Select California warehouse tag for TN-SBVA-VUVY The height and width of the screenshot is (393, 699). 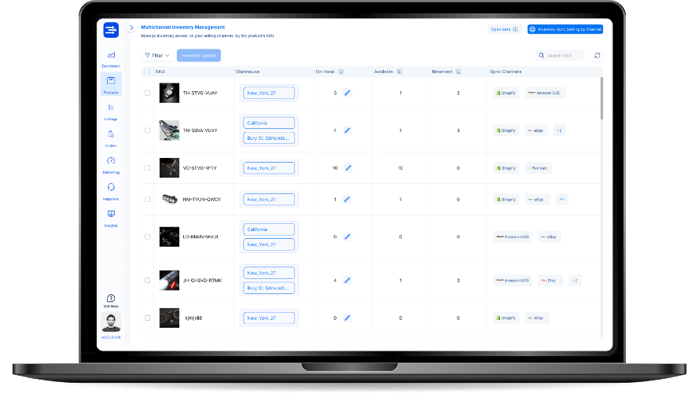click(269, 123)
